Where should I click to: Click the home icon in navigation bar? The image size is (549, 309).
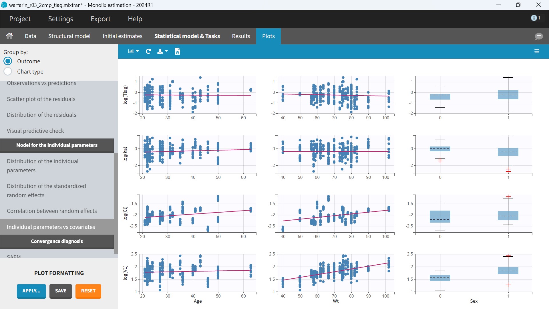click(9, 36)
